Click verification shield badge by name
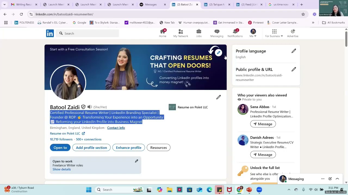 (x=83, y=107)
